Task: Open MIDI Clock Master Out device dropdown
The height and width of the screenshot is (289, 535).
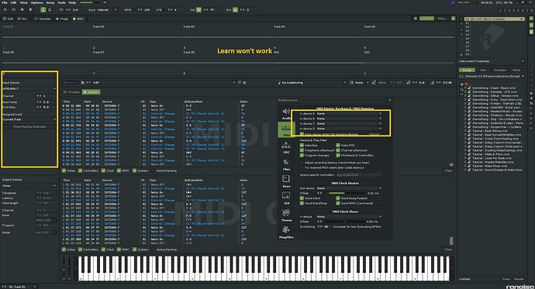Action: [349, 188]
